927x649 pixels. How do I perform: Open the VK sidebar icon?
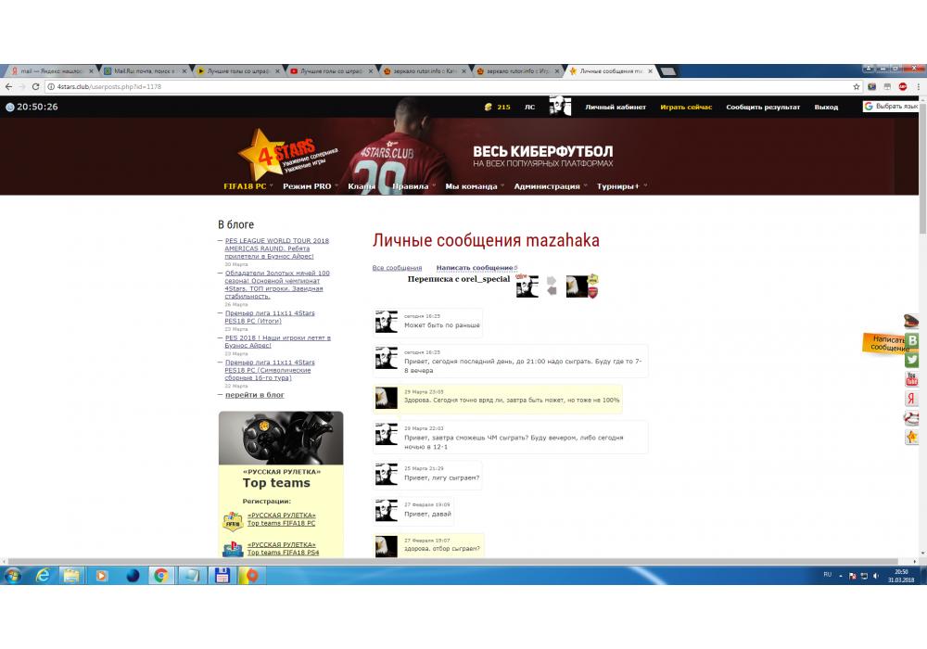912,340
